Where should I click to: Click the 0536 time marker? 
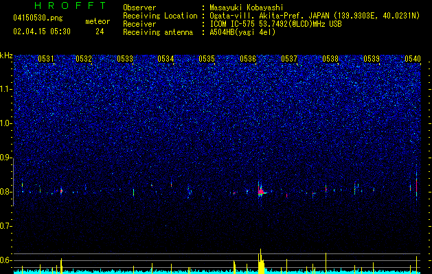pos(248,59)
